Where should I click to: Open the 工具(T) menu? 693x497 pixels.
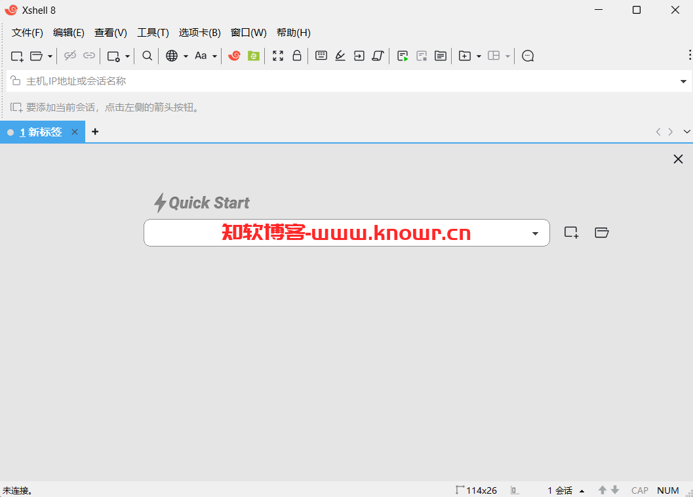click(153, 33)
